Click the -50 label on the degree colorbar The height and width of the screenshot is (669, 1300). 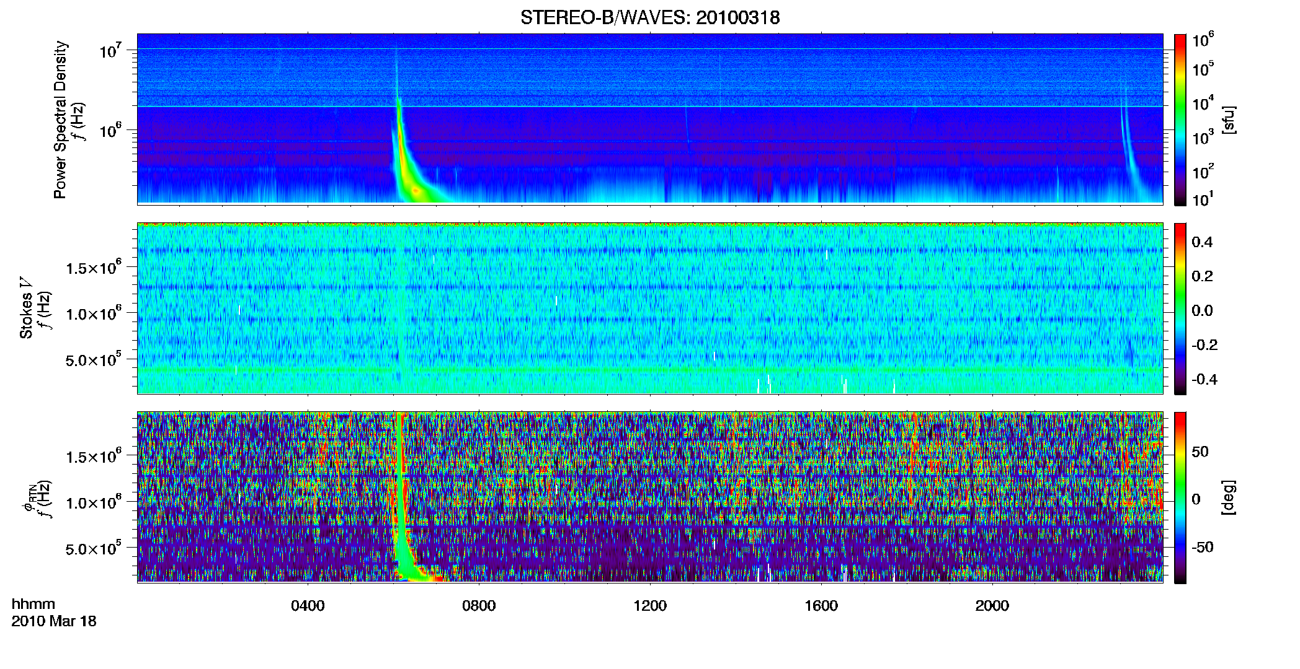1203,547
